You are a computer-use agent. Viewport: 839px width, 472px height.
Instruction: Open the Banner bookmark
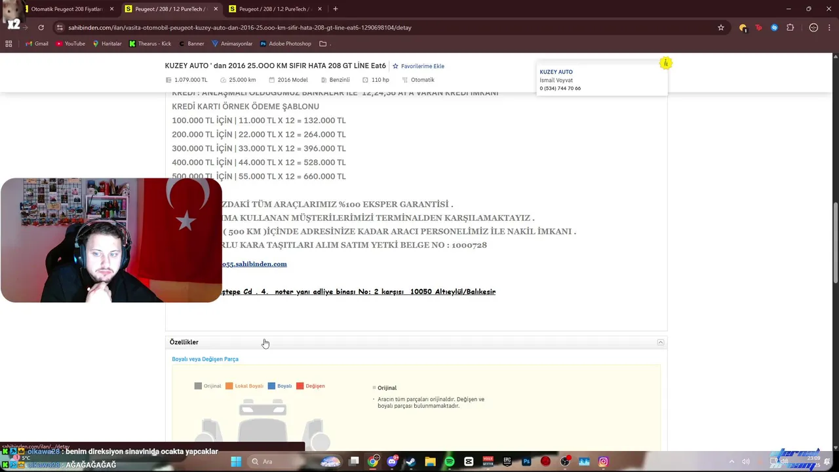[x=191, y=44]
